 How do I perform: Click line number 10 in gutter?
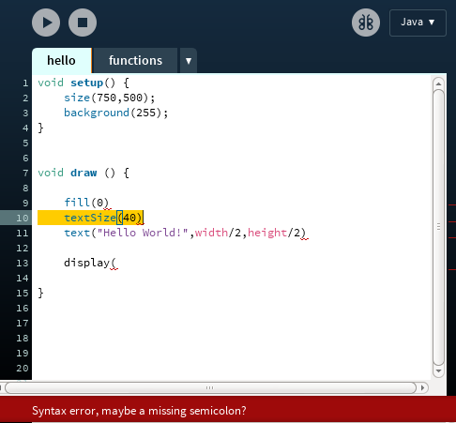23,218
